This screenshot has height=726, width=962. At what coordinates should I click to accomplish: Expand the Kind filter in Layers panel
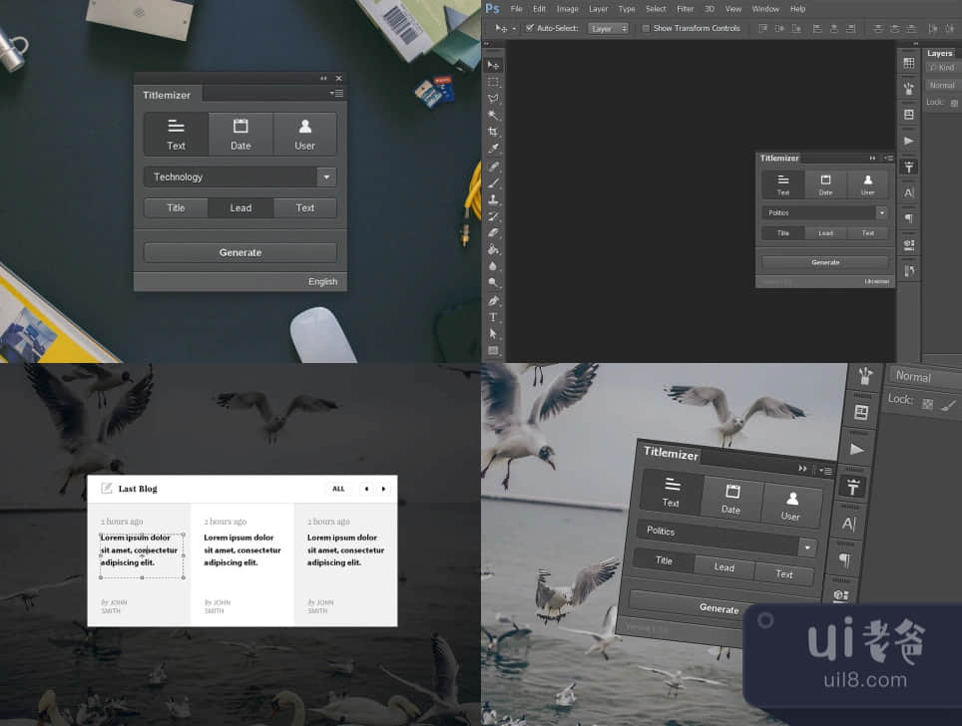coord(941,68)
